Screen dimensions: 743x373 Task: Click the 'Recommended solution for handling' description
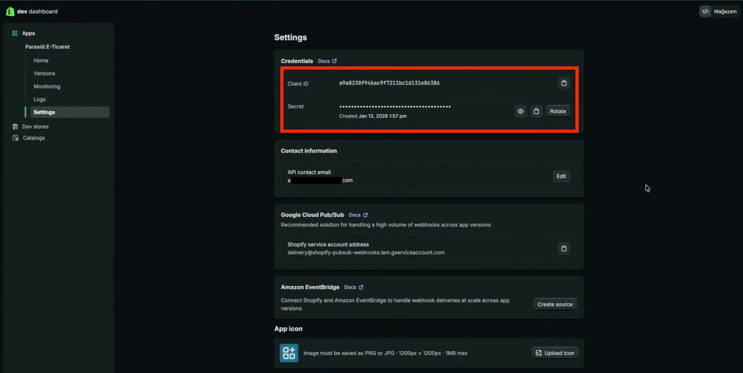click(x=386, y=225)
